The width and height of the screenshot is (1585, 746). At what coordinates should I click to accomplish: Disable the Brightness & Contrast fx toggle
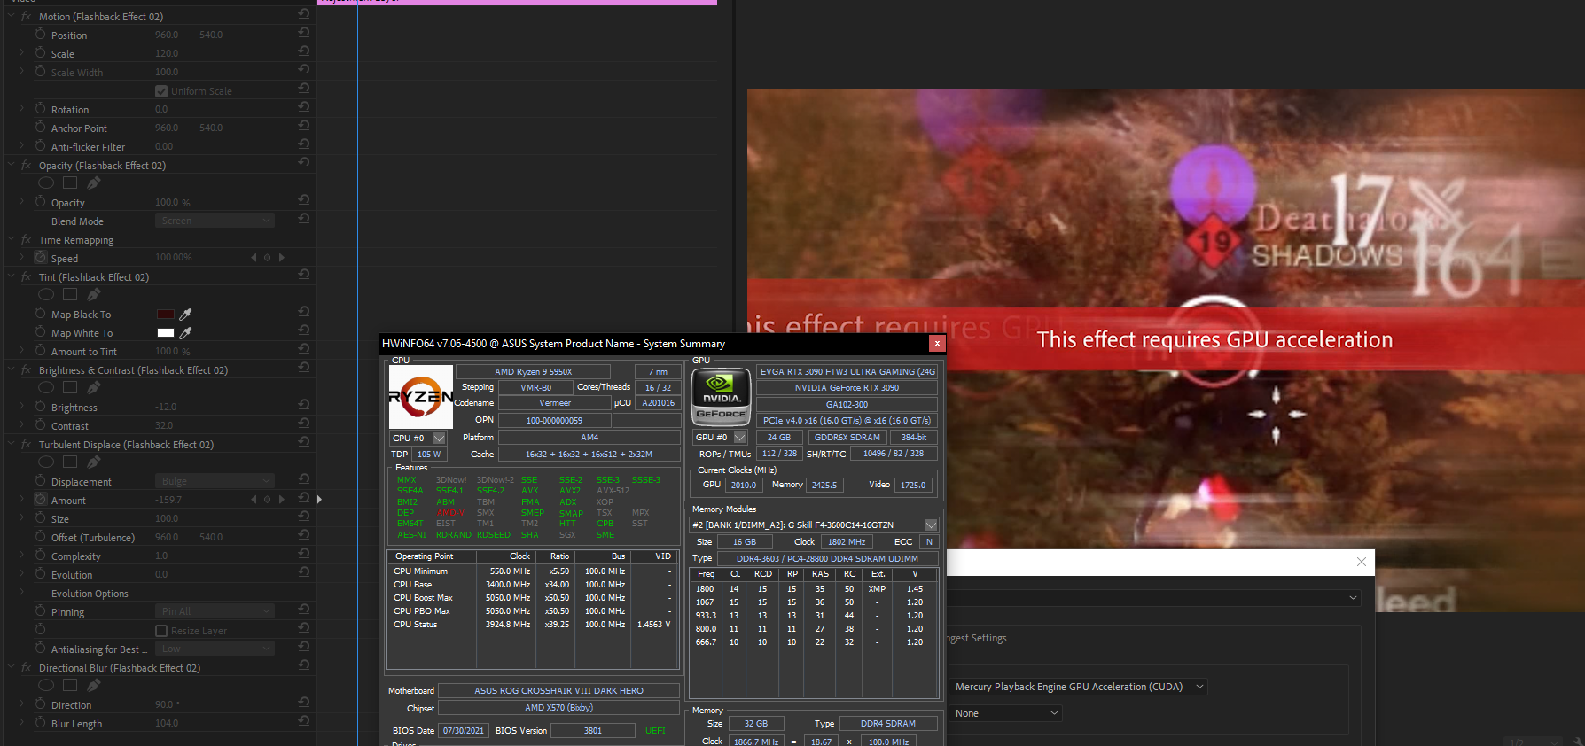point(27,369)
